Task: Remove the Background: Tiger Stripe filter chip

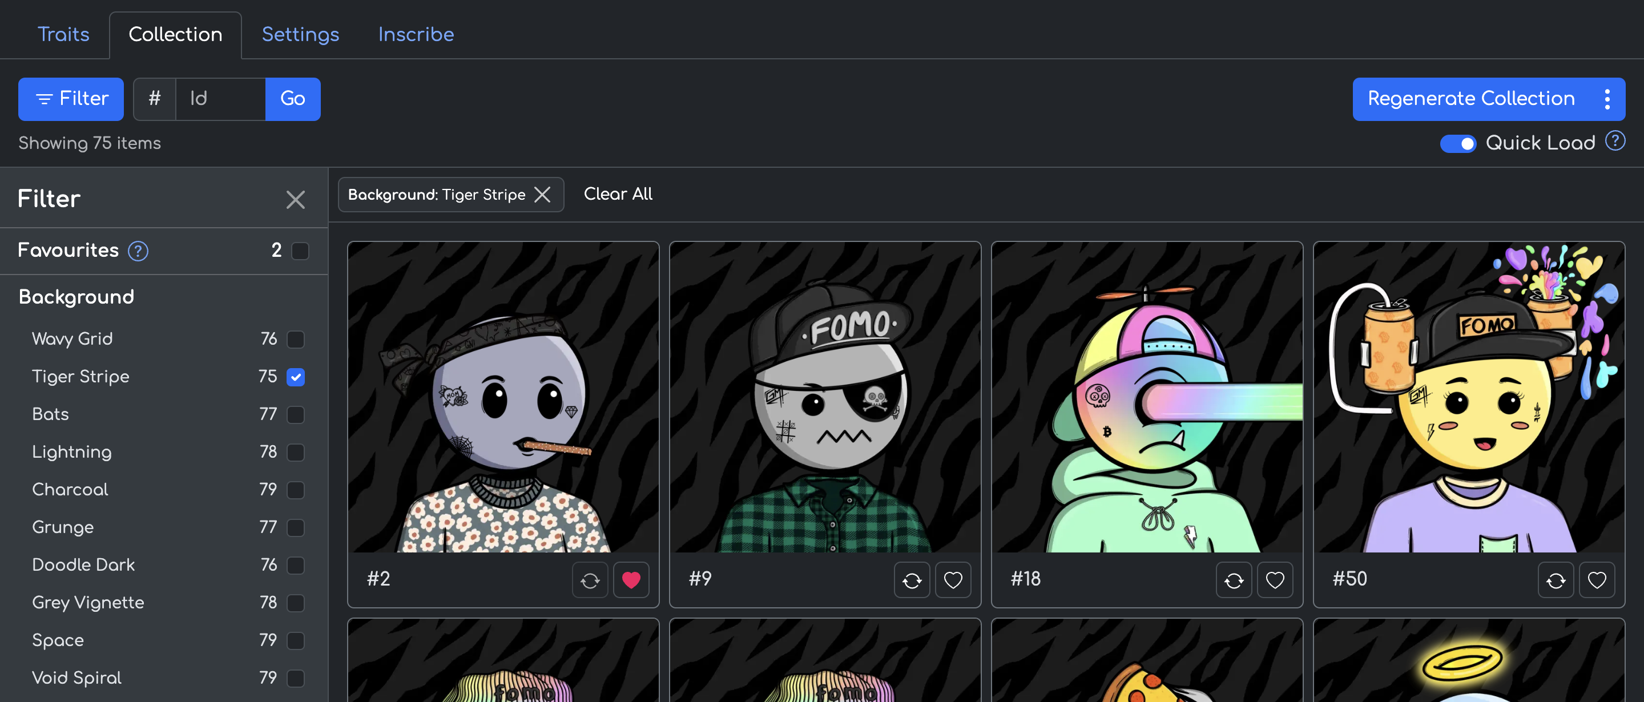Action: tap(542, 195)
